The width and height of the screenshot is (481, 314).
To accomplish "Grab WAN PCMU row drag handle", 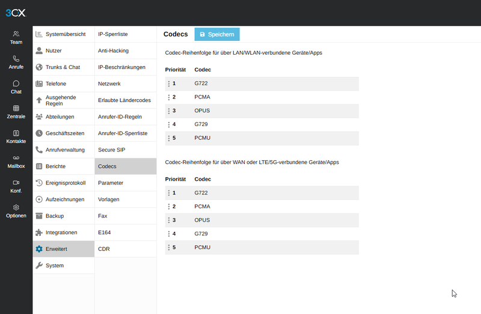I will click(169, 247).
